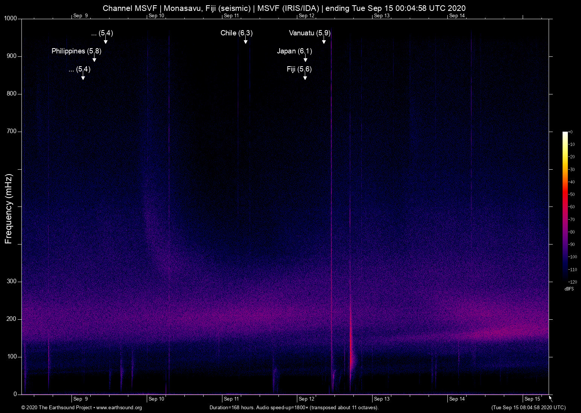
Task: Click the channel MSVF title text
Action: pos(284,8)
